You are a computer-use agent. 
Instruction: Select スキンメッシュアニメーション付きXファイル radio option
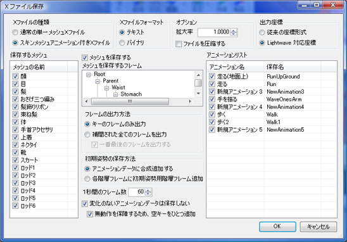tap(15, 42)
